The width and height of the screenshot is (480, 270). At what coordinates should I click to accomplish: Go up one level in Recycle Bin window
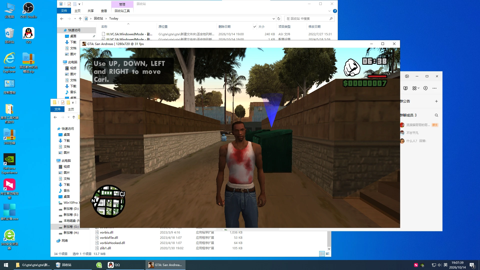click(x=80, y=18)
